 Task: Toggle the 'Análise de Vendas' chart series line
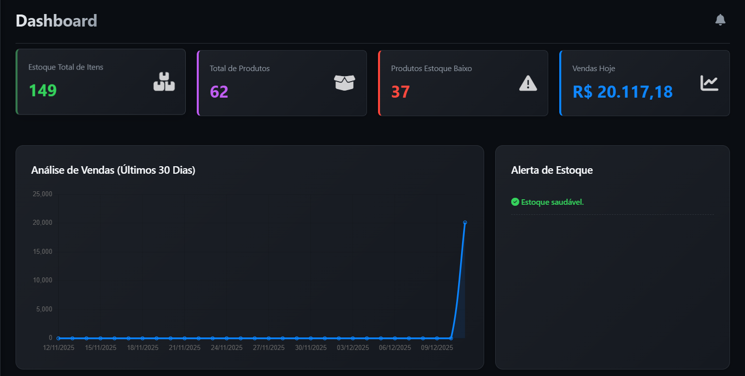click(250, 337)
